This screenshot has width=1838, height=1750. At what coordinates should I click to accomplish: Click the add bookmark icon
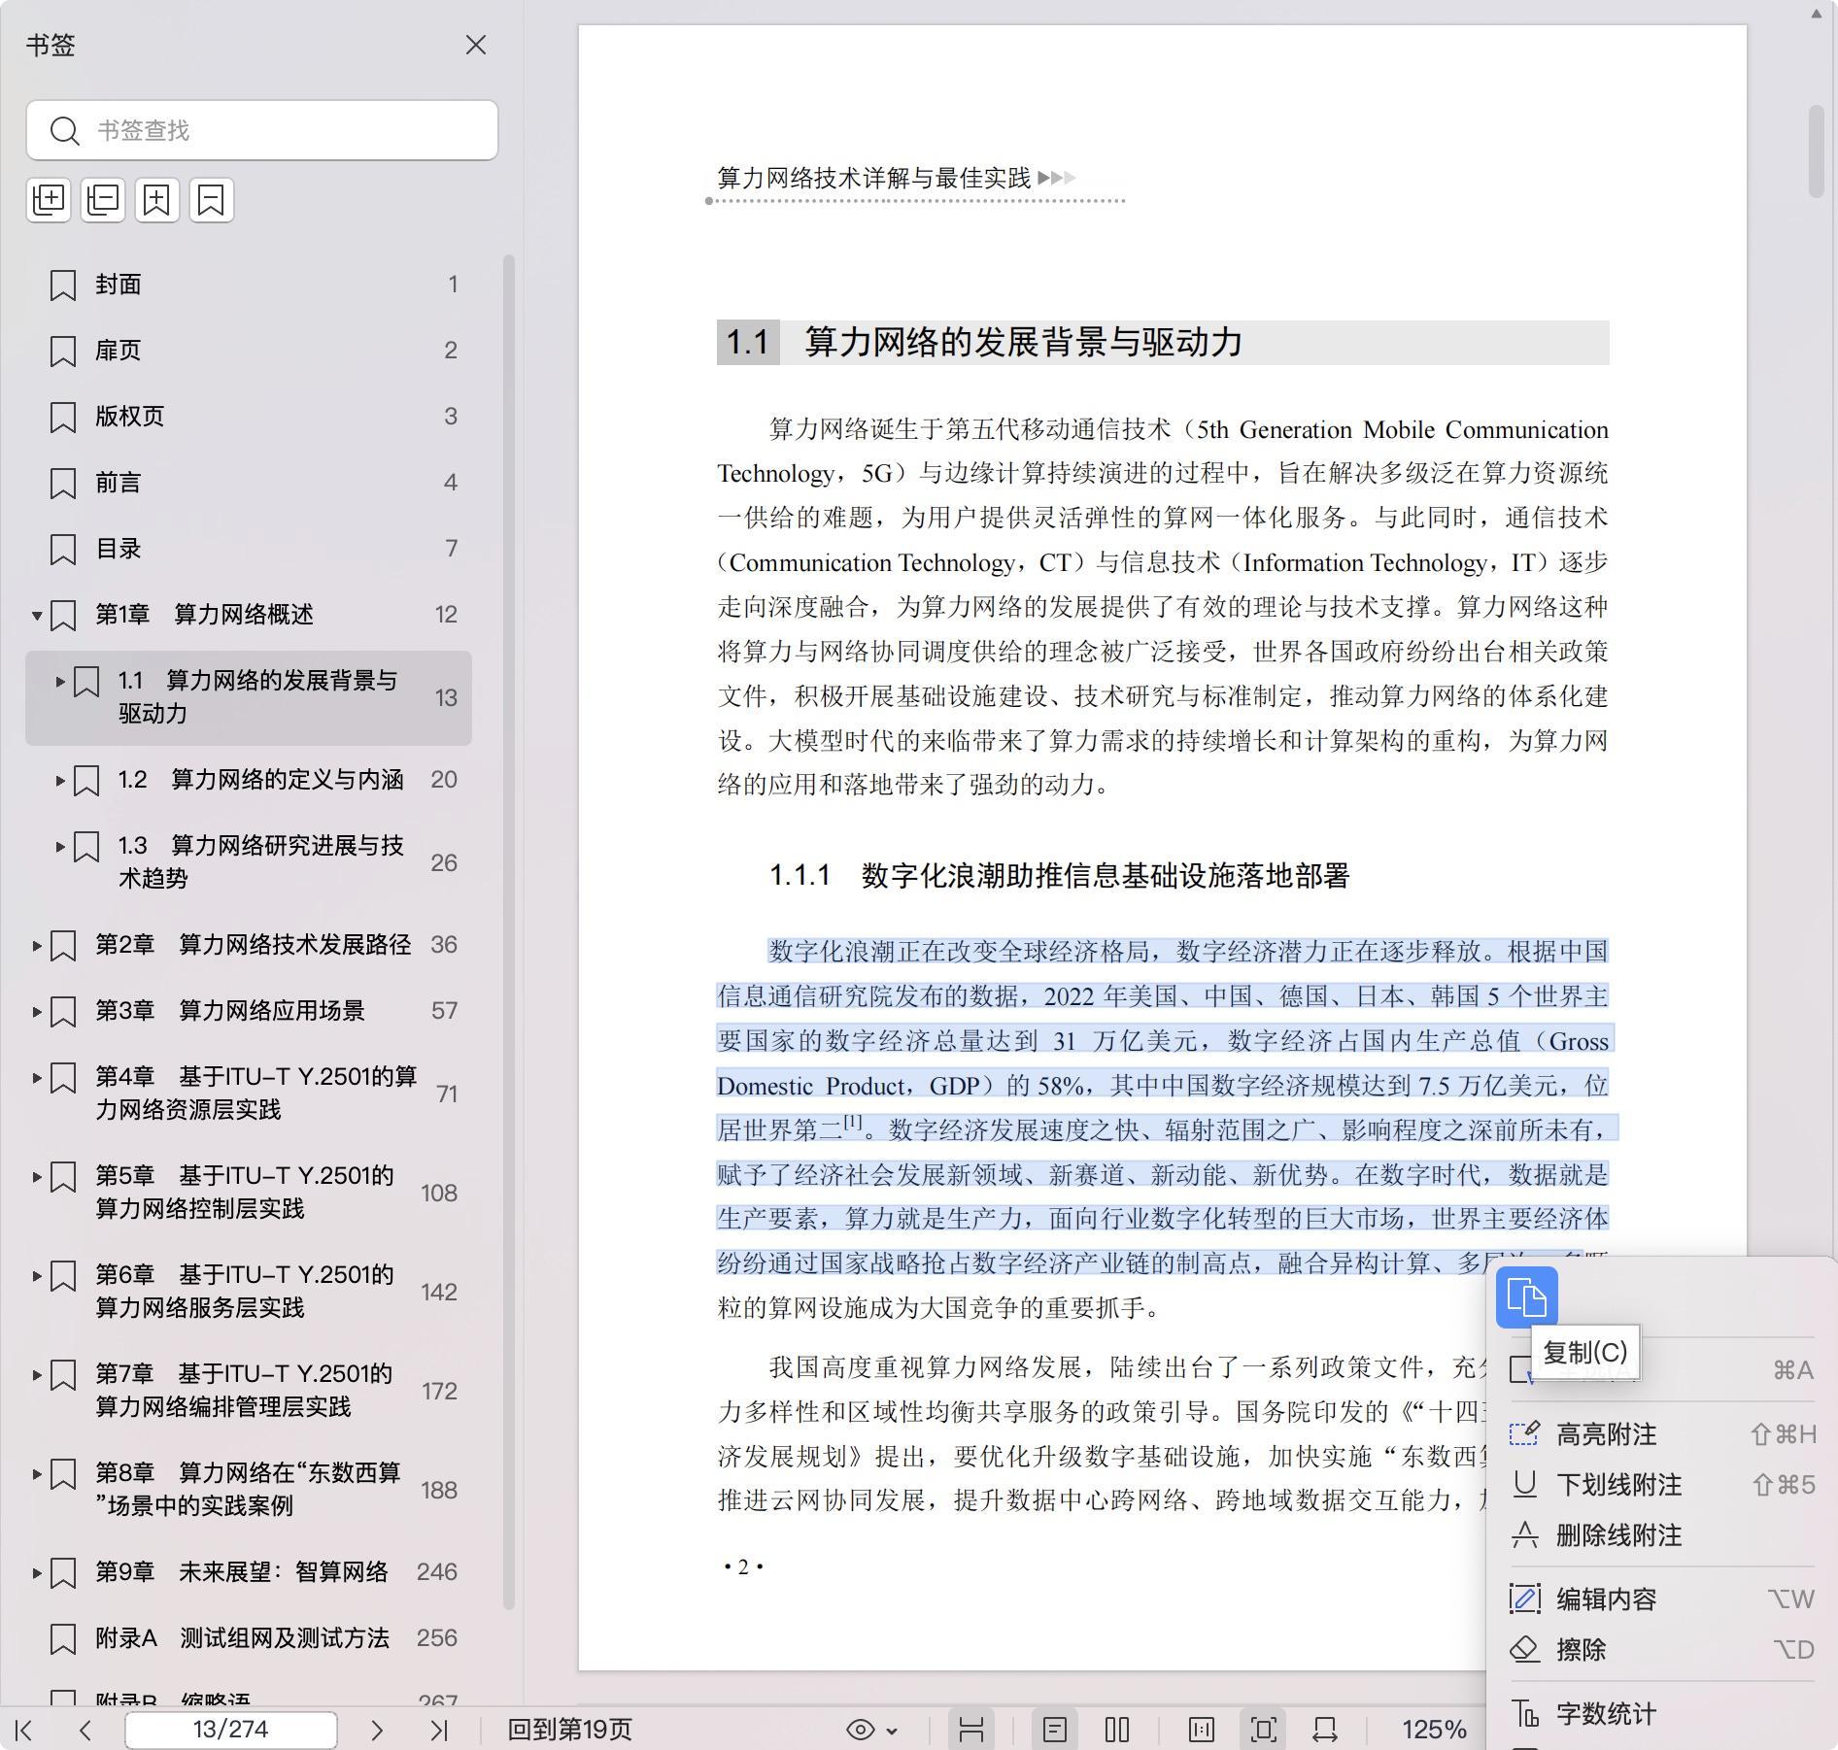pos(157,200)
